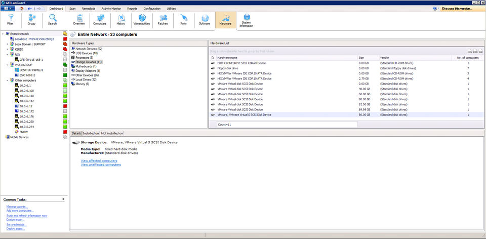Open the Ports view
Image resolution: width=486 pixels, height=239 pixels.
click(183, 20)
